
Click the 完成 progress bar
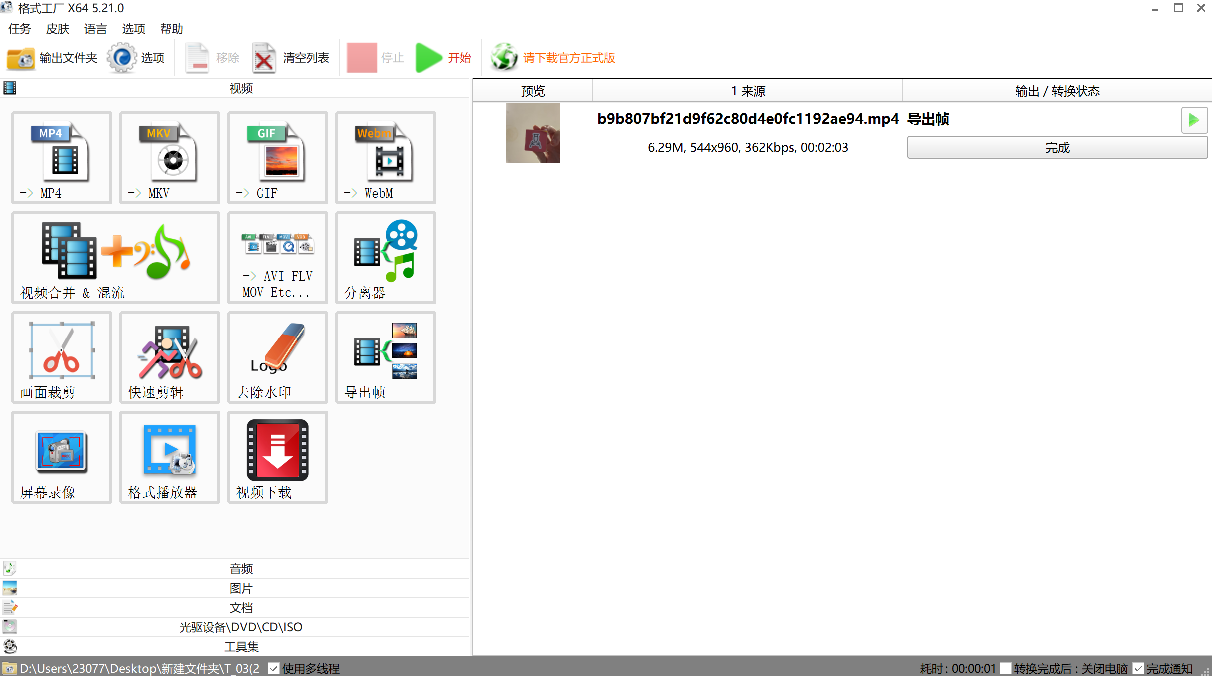(1057, 148)
